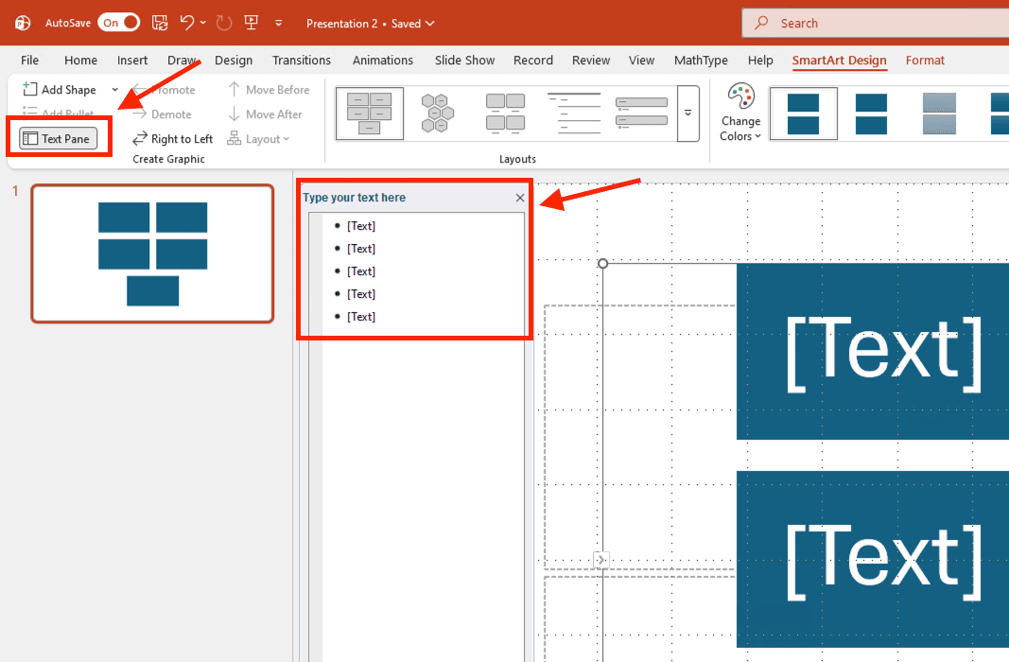The width and height of the screenshot is (1009, 662).
Task: Open the File menu
Action: (29, 60)
